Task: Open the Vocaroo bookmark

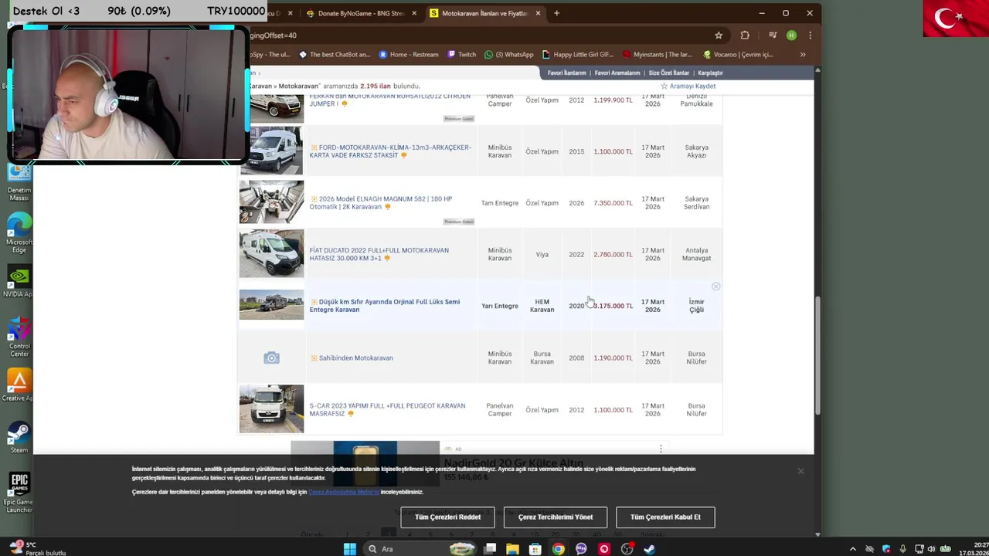Action: (x=738, y=55)
